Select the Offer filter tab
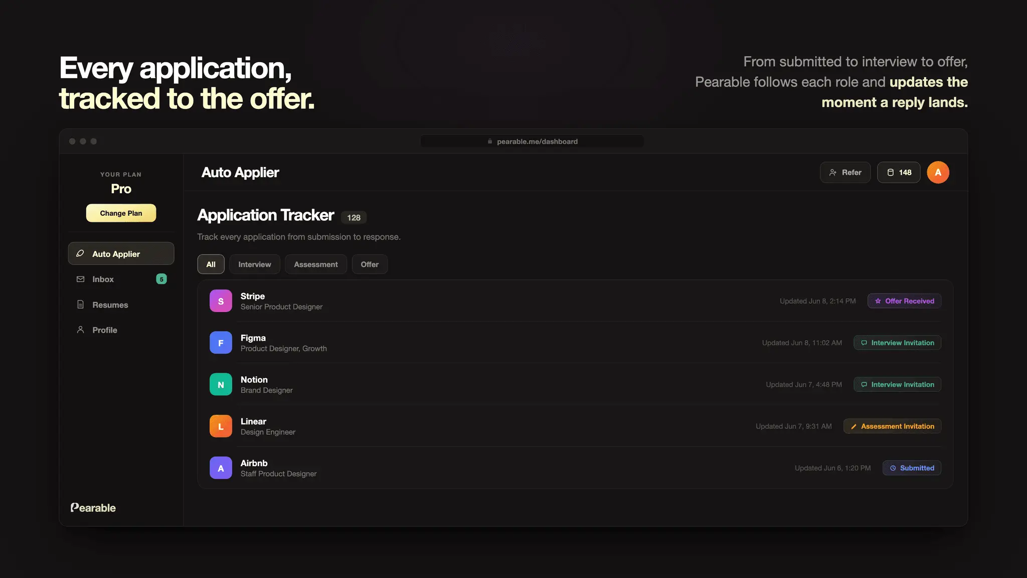 click(x=370, y=264)
